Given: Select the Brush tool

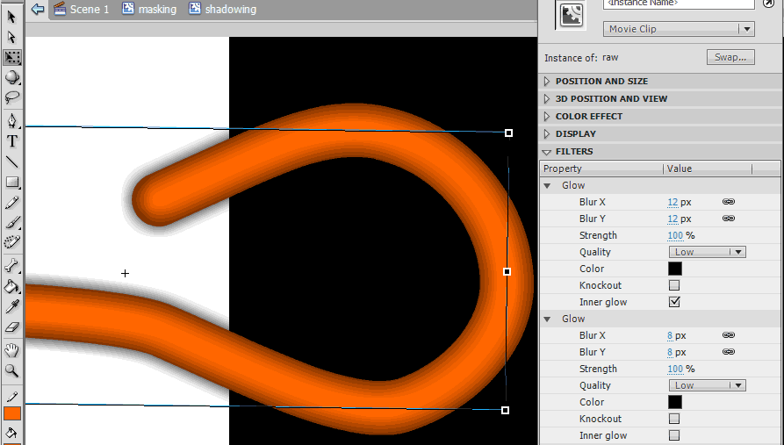Looking at the screenshot, I should 12,223.
